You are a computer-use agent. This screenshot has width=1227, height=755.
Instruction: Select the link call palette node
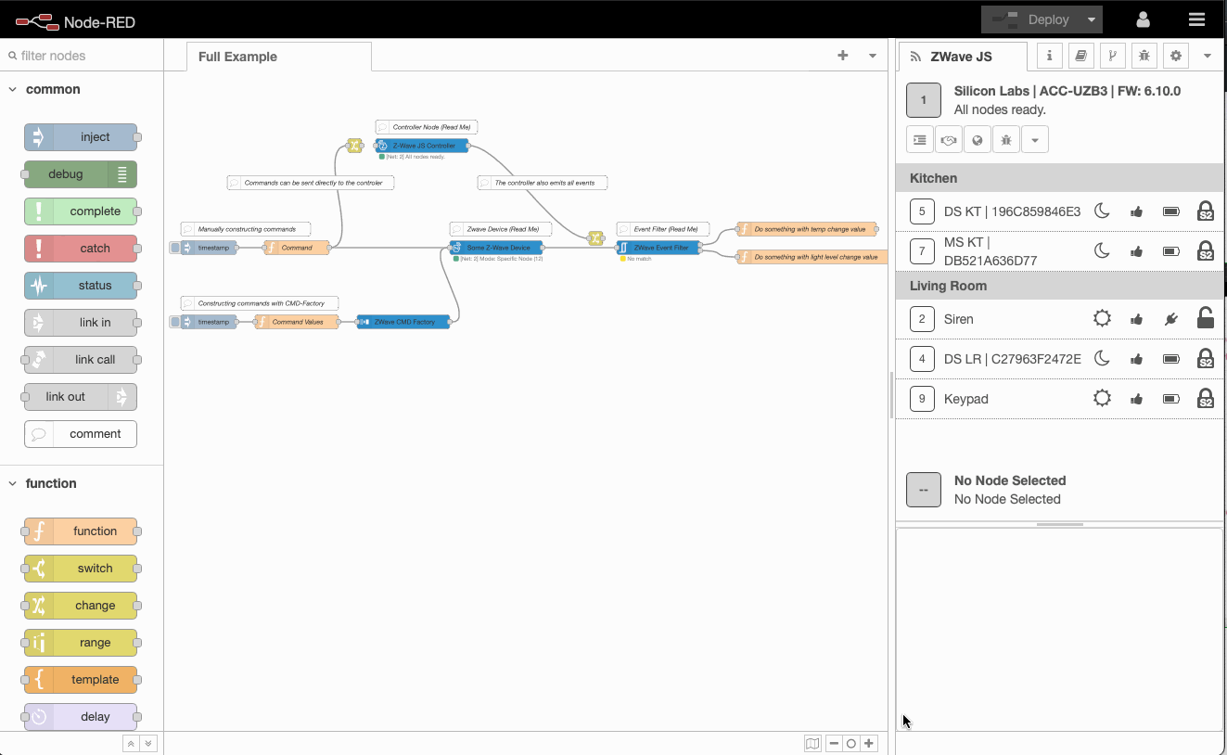coord(81,360)
